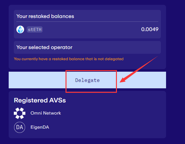The width and height of the screenshot is (185, 144).
Task: Click the not delegated warning message
Action: [x=69, y=59]
